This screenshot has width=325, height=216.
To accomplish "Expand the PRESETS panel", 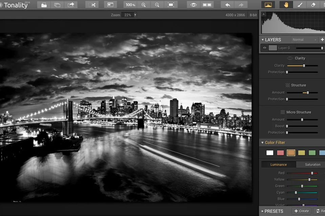I will coord(262,211).
